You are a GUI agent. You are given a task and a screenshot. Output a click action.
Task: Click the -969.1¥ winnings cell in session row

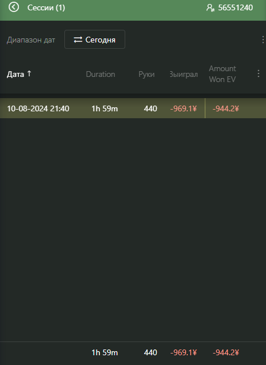(x=183, y=108)
